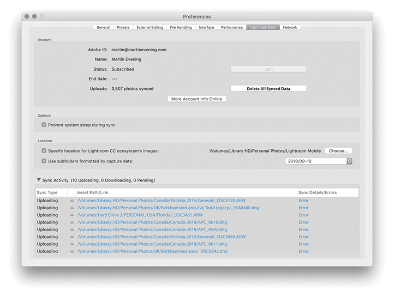394x297 pixels.
Task: Click the 3,507 photos synced text
Action: tap(133, 88)
